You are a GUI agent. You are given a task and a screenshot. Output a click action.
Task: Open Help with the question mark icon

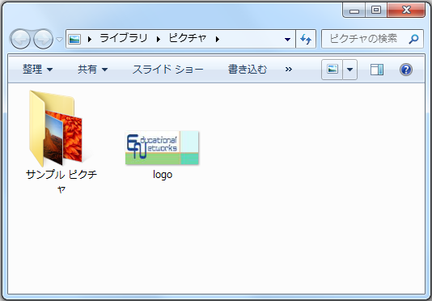coord(406,70)
